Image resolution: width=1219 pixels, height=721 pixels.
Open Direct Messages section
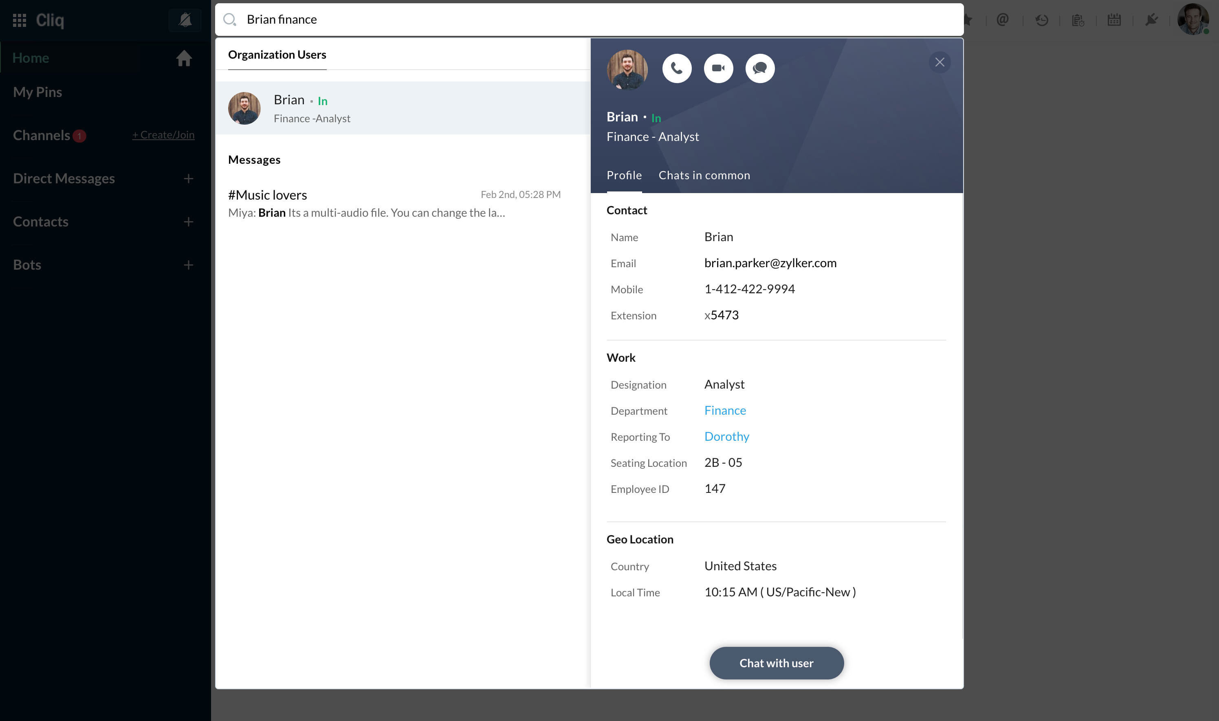click(x=64, y=178)
